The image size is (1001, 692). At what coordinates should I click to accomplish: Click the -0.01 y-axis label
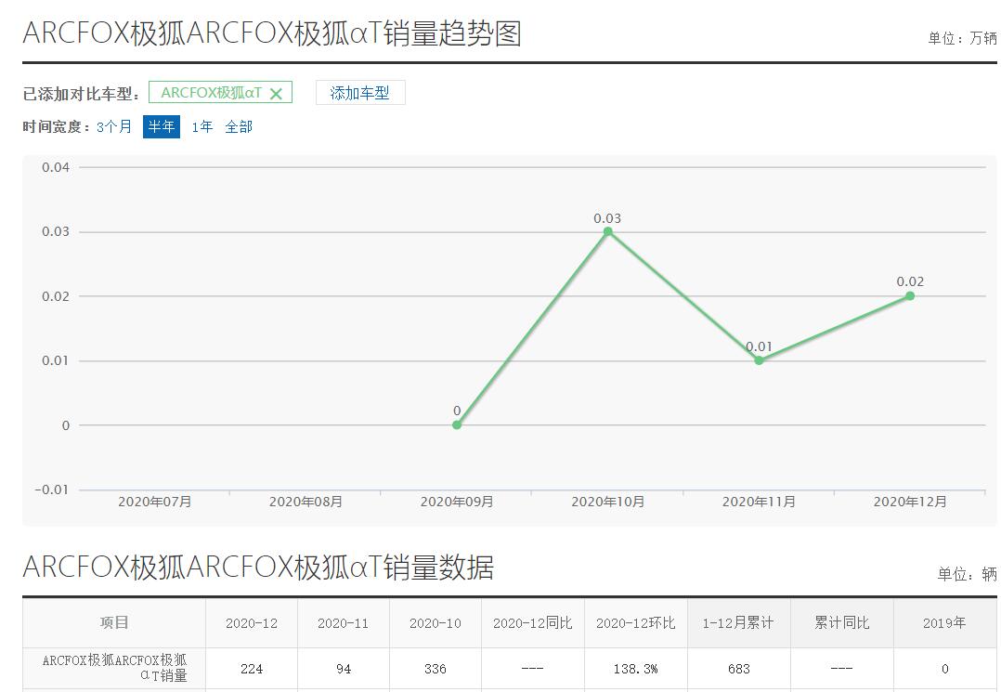coord(52,490)
